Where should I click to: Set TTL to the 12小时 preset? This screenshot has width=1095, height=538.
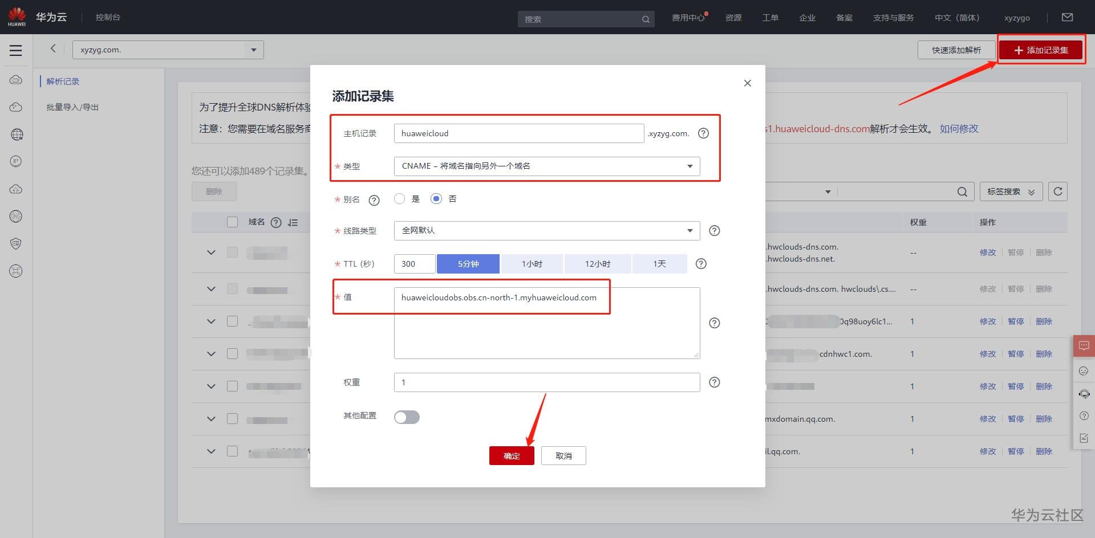(598, 264)
